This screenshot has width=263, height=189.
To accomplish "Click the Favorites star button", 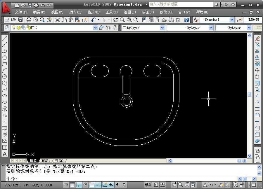I will point(233,4).
